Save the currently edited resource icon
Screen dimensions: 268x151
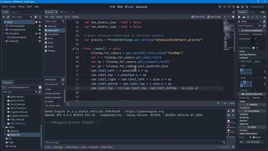[248, 17]
